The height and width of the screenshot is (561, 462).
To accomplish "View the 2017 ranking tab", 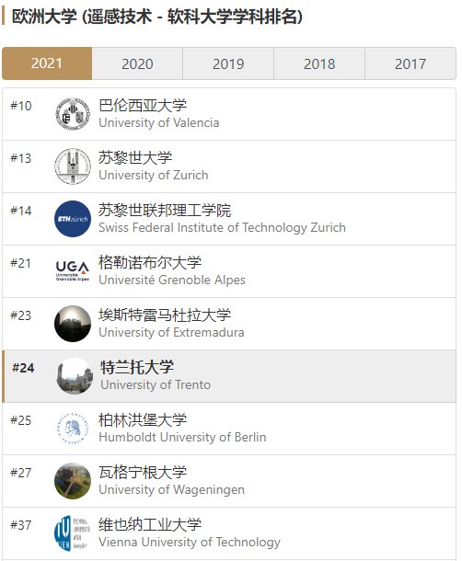I will [410, 63].
